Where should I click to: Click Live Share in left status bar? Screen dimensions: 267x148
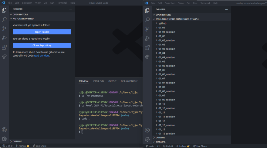(x=39, y=146)
